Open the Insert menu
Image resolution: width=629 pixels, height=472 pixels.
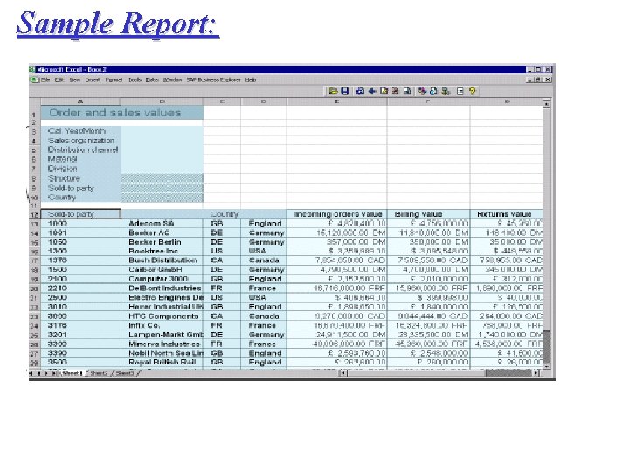pyautogui.click(x=93, y=80)
